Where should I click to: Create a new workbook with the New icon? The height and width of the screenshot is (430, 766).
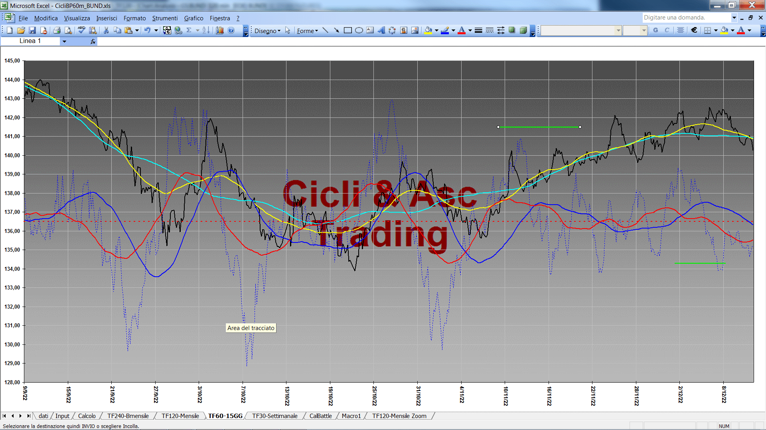coord(10,30)
